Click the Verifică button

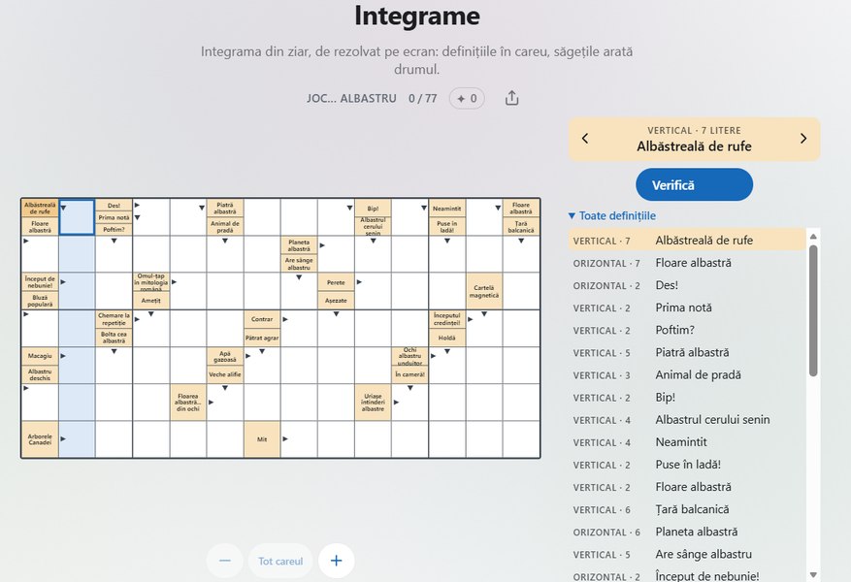tap(694, 185)
